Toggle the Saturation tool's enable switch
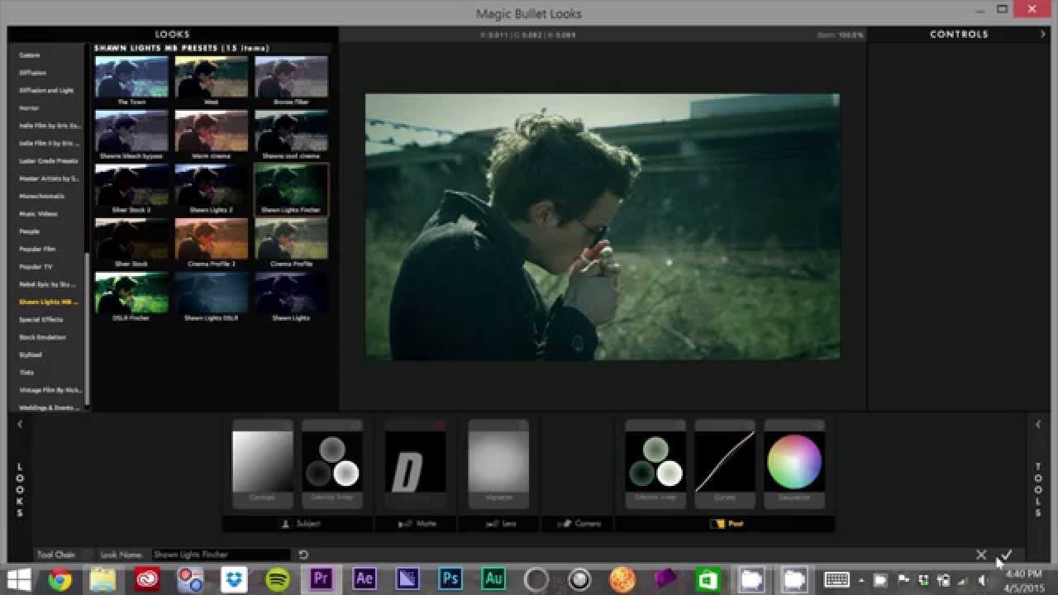 click(818, 426)
